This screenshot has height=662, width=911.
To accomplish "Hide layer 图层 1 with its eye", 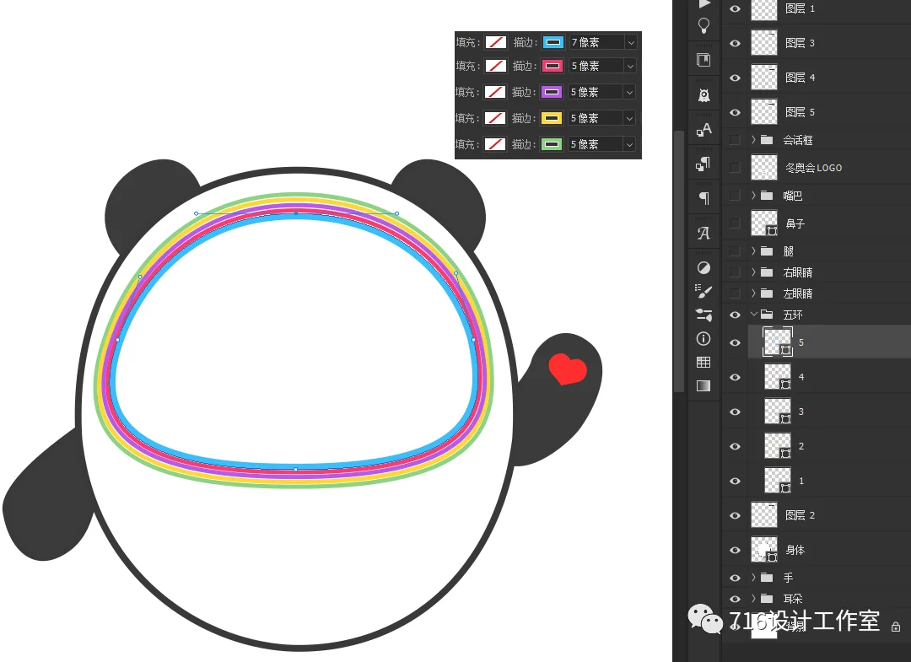I will [x=735, y=8].
